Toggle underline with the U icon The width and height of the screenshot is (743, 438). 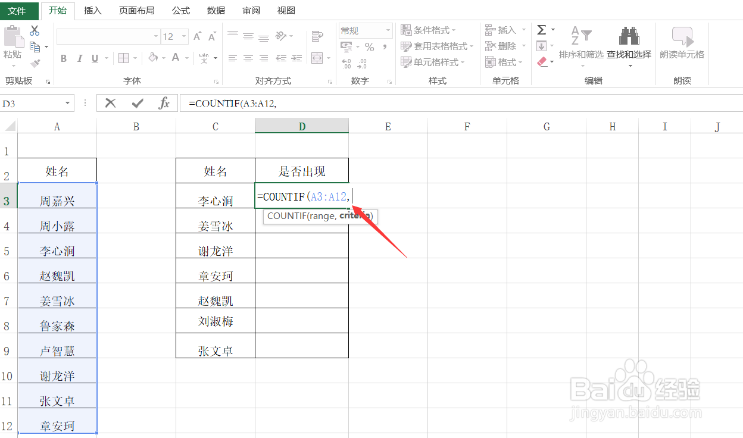tap(95, 58)
